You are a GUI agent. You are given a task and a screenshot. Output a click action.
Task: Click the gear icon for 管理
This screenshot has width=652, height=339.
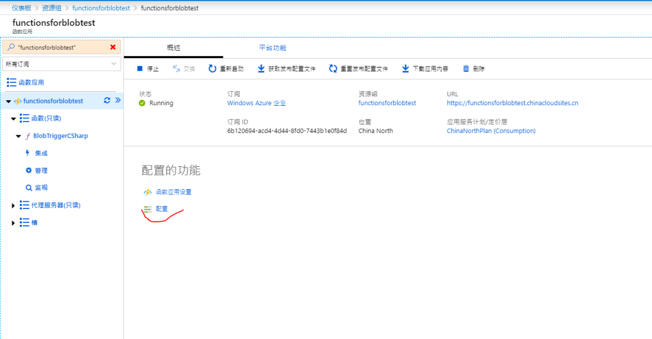[29, 170]
